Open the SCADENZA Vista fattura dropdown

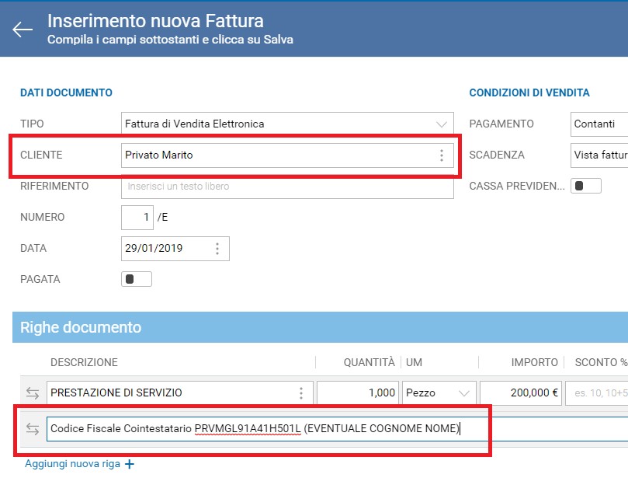599,155
